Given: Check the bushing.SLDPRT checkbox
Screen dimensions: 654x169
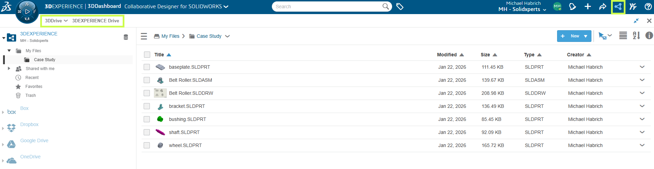Looking at the screenshot, I should point(147,119).
